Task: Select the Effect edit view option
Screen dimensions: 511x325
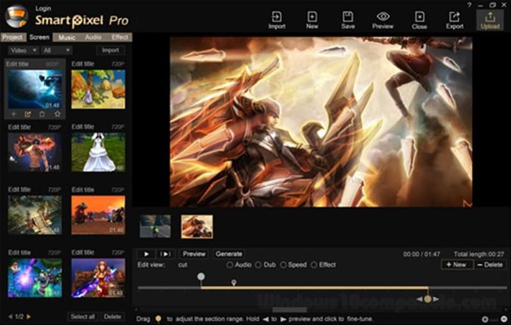Action: coord(323,265)
